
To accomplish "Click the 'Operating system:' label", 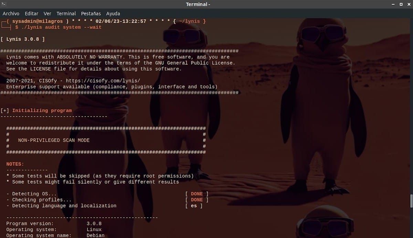I will [x=32, y=229].
